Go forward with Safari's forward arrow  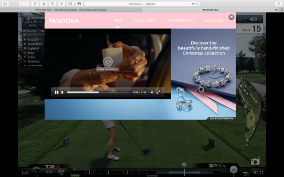pyautogui.click(x=27, y=4)
